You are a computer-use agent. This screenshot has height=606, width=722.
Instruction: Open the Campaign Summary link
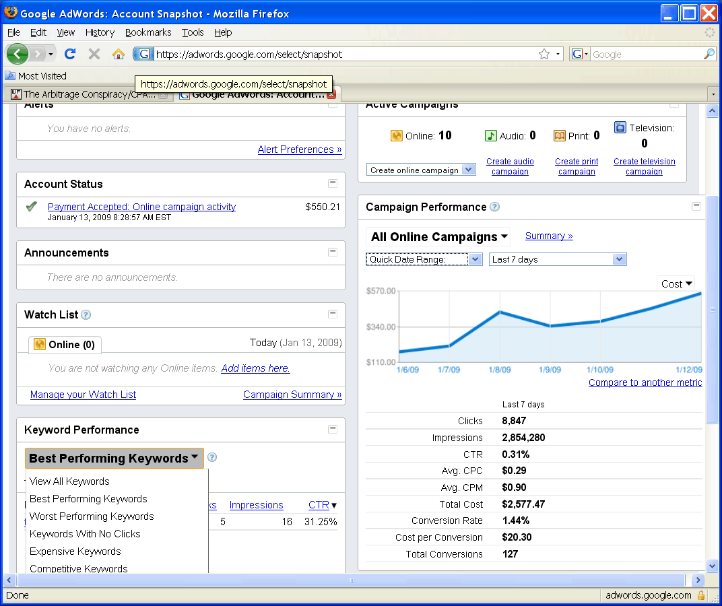click(292, 395)
